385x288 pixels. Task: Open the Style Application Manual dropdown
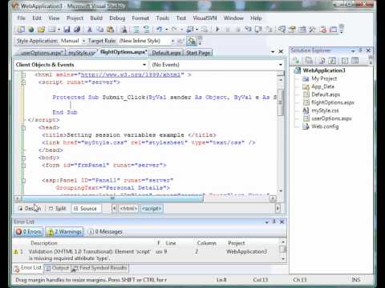point(83,41)
